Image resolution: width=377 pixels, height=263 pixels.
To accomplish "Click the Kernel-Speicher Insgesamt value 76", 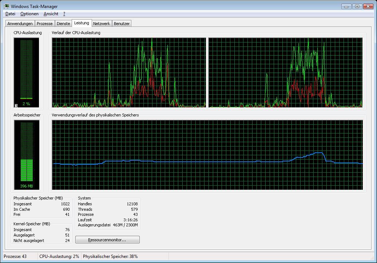I will point(67,230).
